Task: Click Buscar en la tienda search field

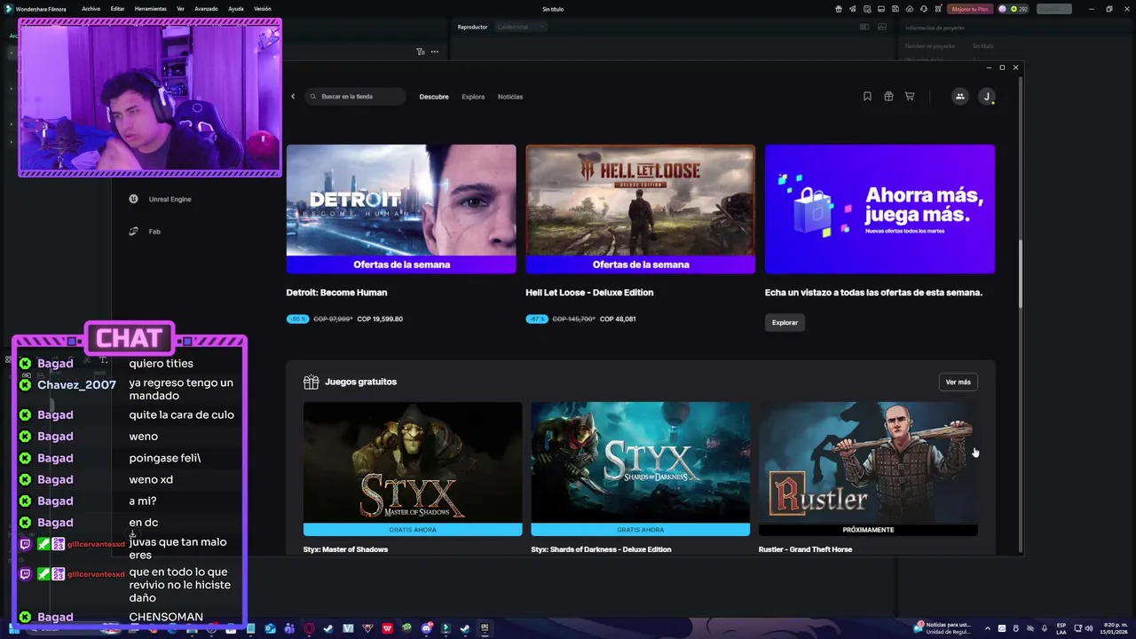Action: point(356,96)
